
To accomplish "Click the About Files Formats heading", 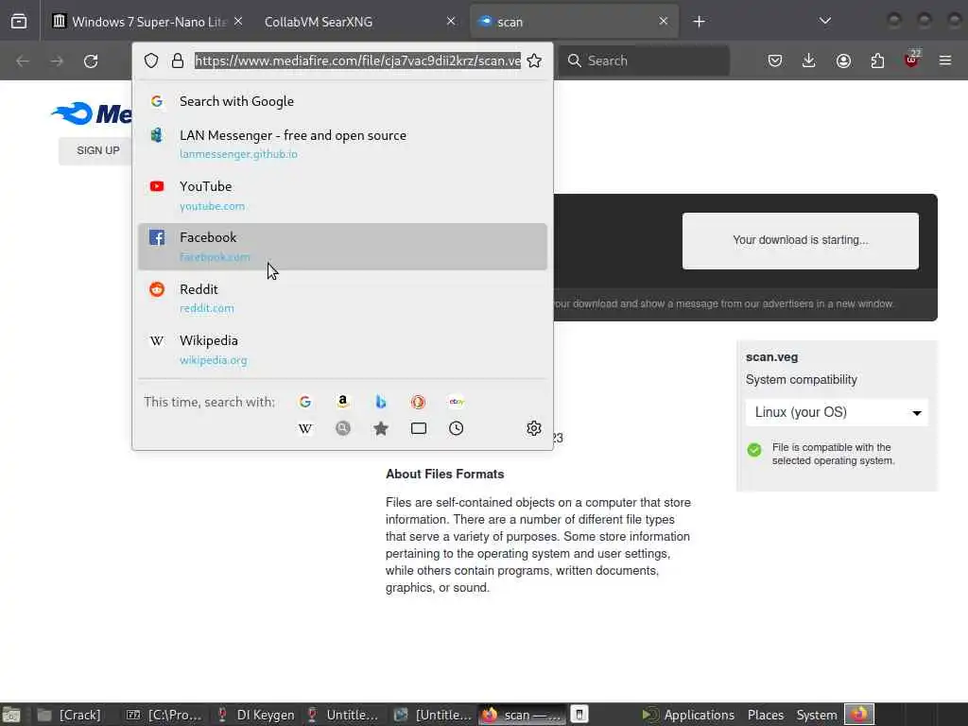I will [444, 475].
